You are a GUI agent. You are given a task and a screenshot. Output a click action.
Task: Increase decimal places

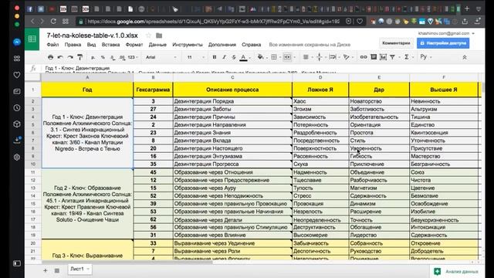point(122,57)
